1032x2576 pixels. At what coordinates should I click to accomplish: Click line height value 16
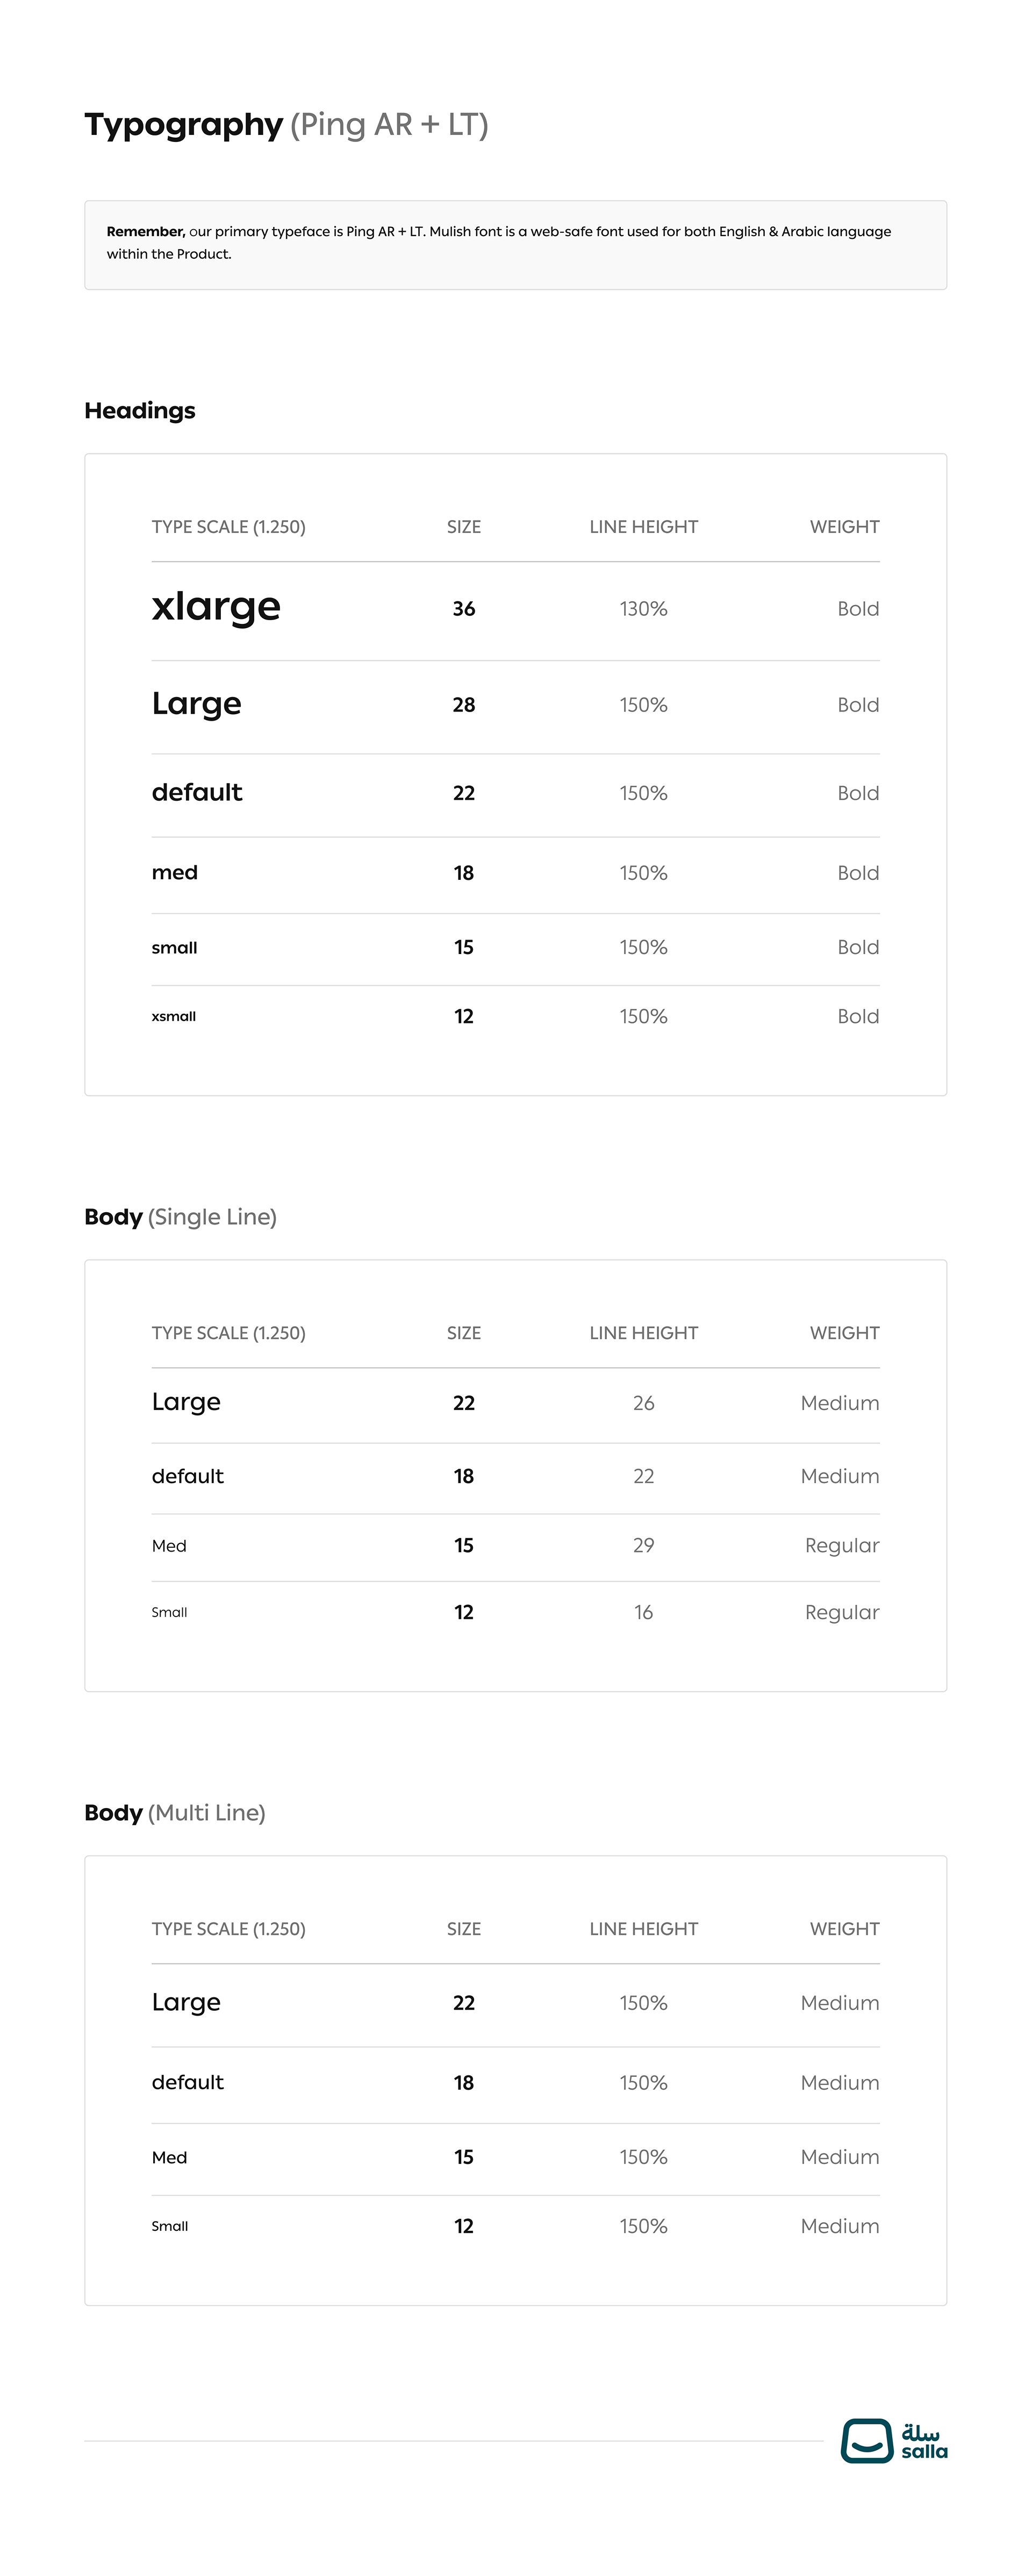coord(643,1612)
